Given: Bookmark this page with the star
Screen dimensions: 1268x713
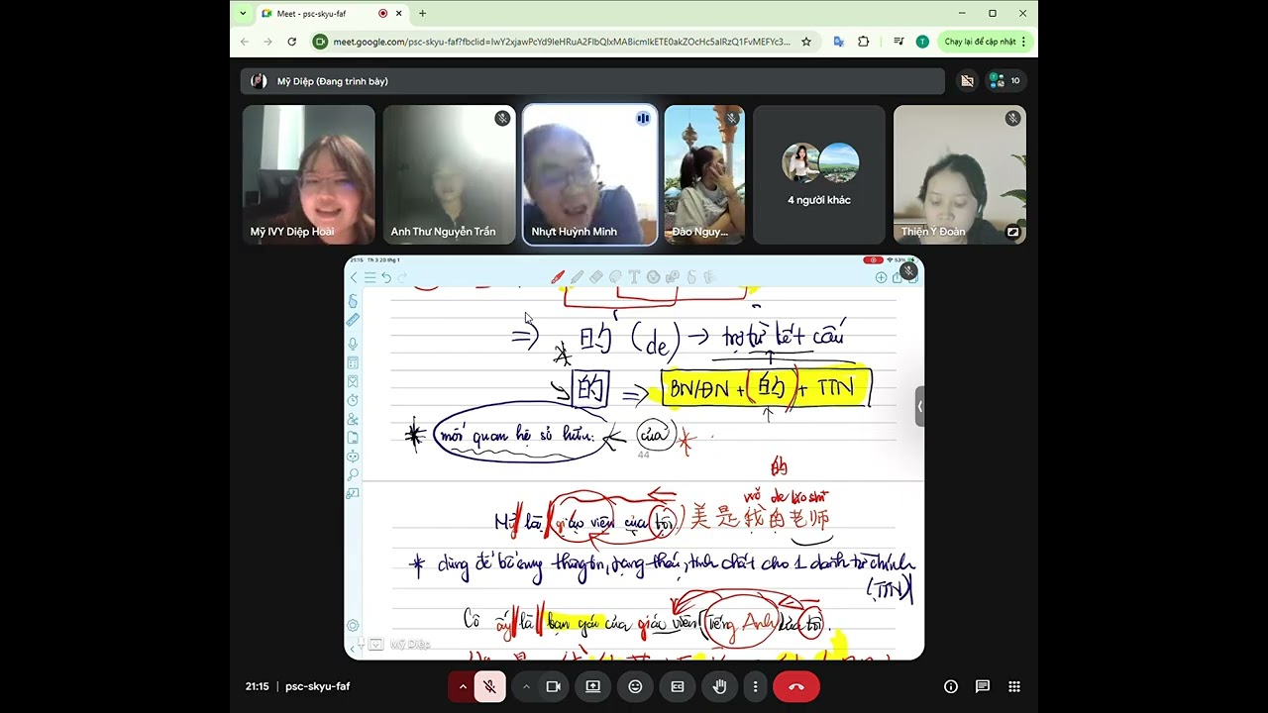Looking at the screenshot, I should [x=806, y=42].
